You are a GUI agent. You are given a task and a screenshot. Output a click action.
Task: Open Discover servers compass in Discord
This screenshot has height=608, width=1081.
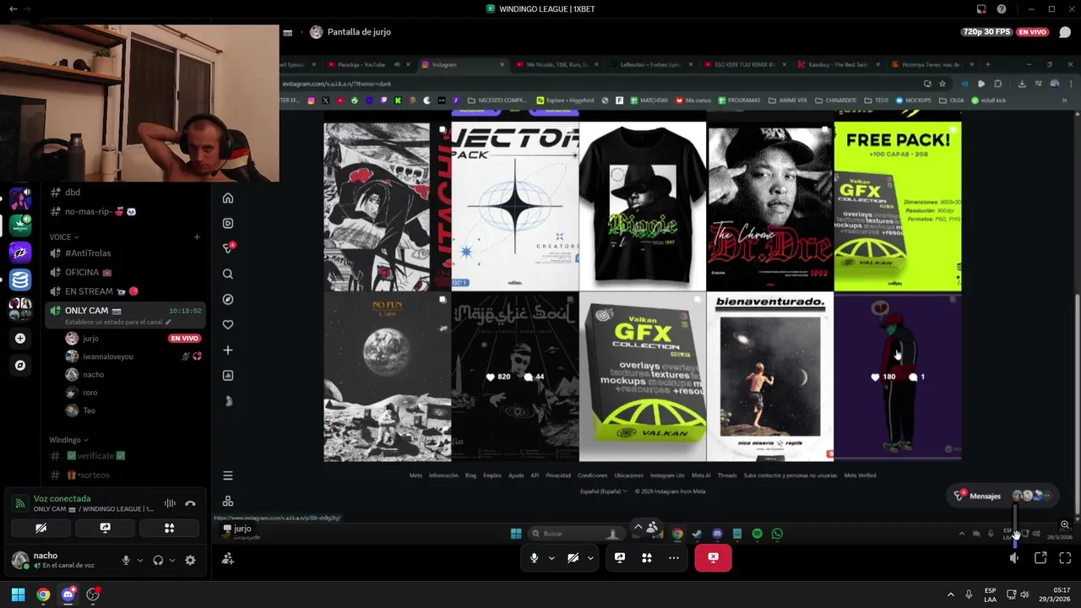pos(20,366)
